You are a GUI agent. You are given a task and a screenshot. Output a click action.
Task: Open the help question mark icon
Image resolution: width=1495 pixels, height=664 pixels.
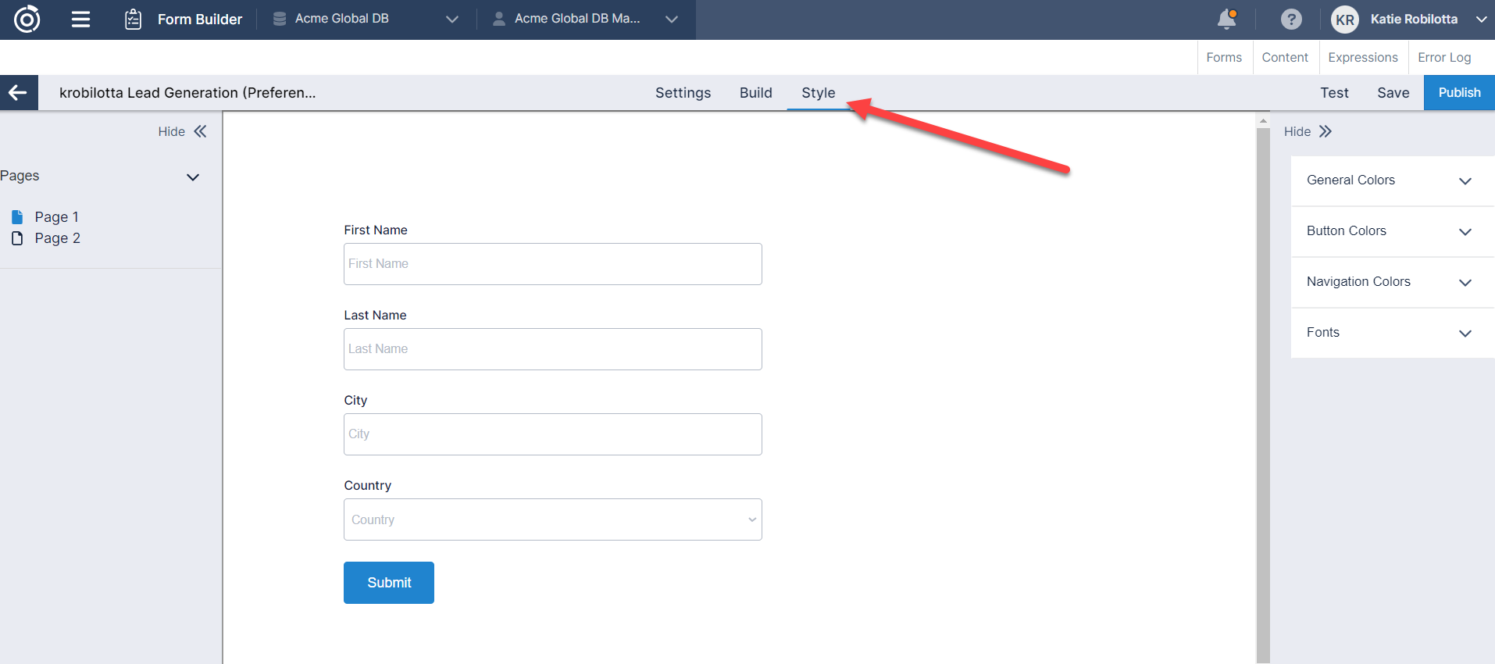click(x=1291, y=19)
